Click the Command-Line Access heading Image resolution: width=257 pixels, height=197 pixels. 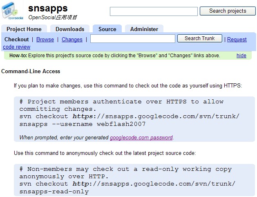[x=31, y=71]
